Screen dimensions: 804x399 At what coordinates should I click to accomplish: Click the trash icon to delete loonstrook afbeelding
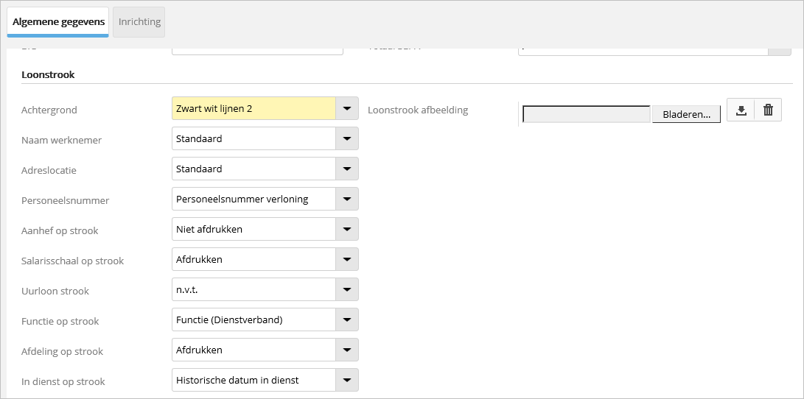point(768,110)
